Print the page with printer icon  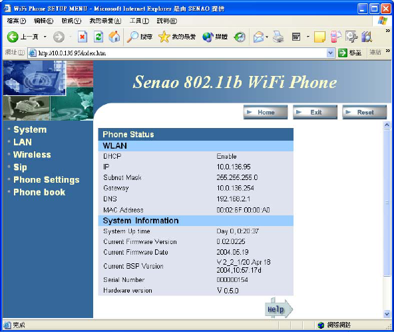pos(278,37)
